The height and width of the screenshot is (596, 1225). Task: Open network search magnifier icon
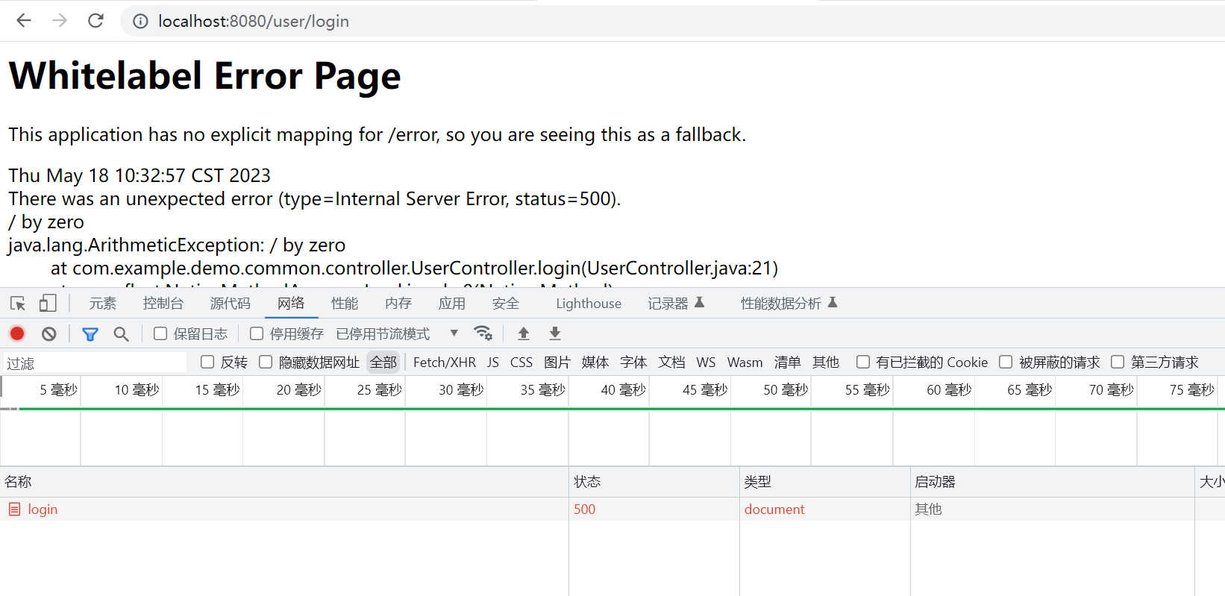pyautogui.click(x=121, y=334)
